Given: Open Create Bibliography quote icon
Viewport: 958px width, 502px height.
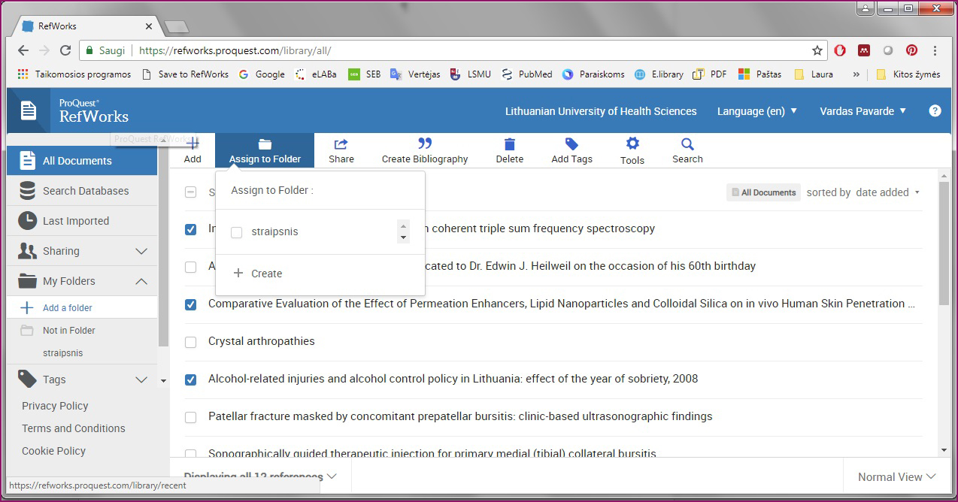Looking at the screenshot, I should tap(424, 144).
